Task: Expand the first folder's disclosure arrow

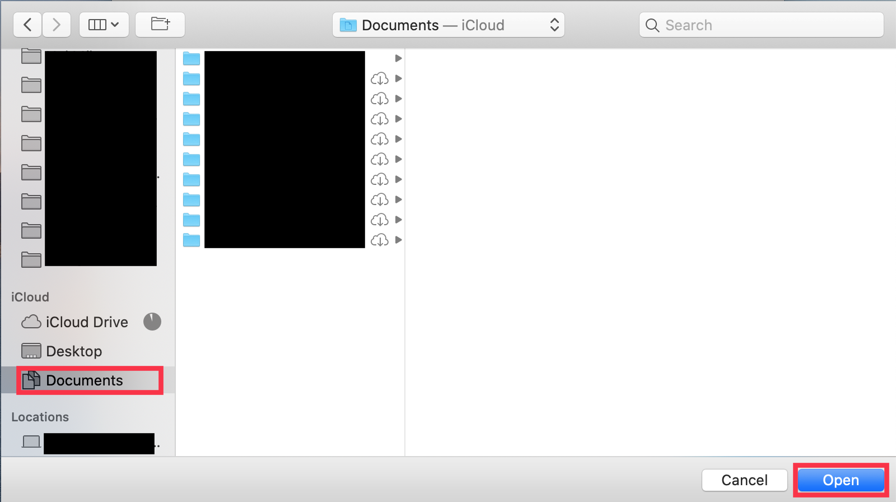Action: click(398, 58)
